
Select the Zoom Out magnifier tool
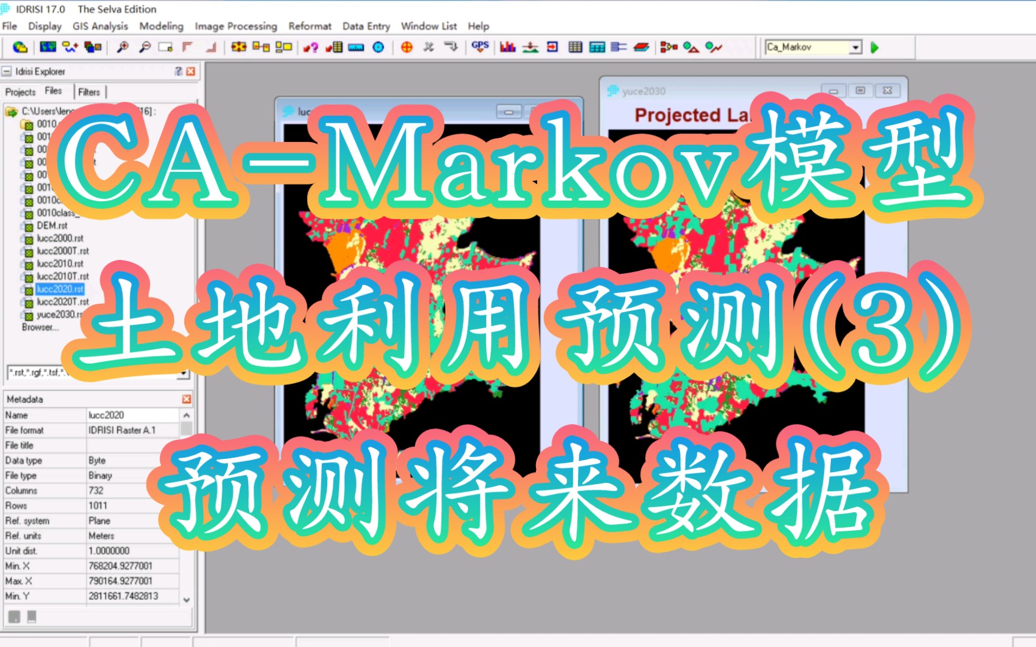point(144,47)
